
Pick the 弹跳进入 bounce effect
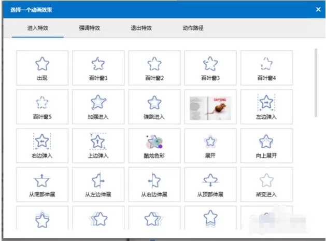pos(154,107)
